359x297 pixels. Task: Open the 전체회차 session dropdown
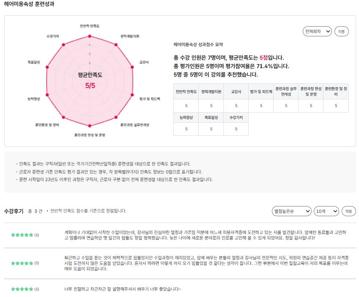(317, 31)
